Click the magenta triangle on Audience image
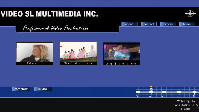This screenshot has height=112, width=199. point(125,50)
